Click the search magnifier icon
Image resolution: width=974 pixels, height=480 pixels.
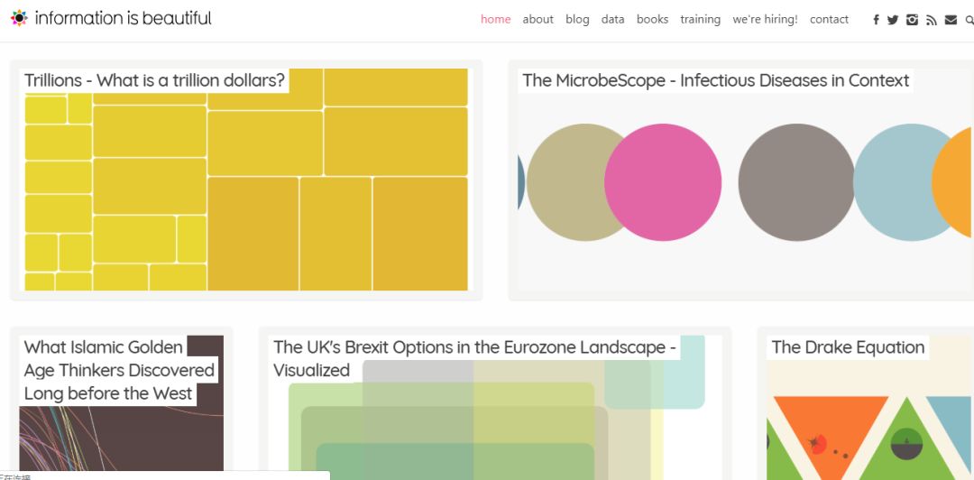[x=969, y=20]
